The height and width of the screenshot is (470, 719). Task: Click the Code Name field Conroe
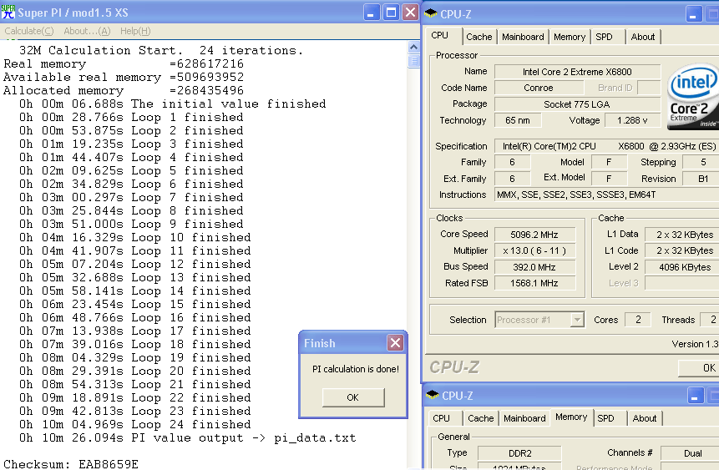(x=539, y=88)
